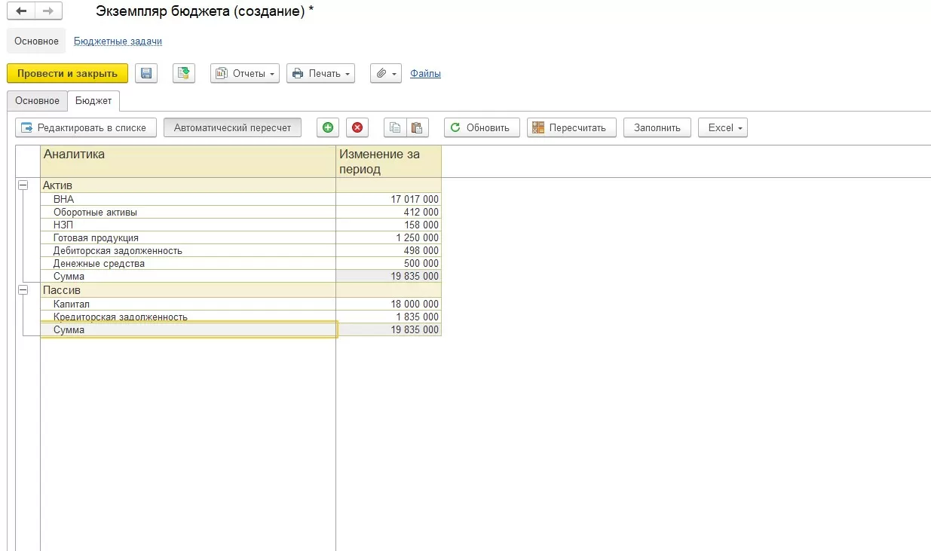
Task: Toggle Автоматический пересчет
Action: 232,127
